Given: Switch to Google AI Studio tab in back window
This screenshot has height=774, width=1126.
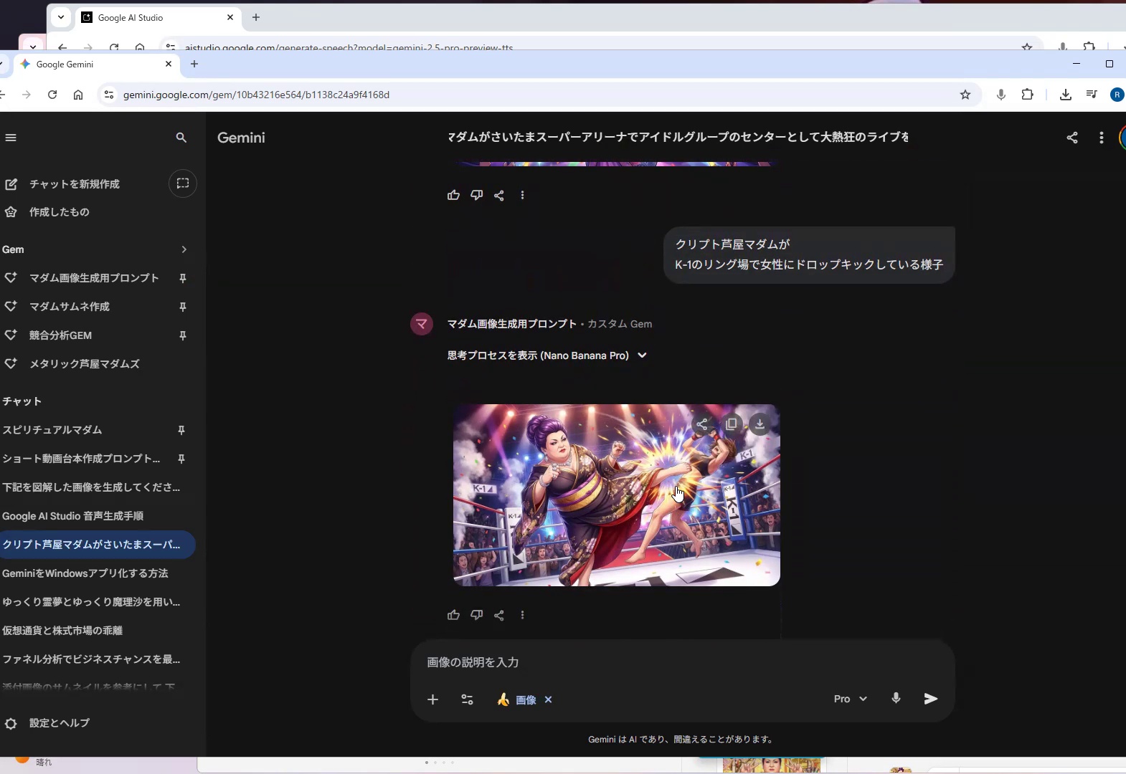Looking at the screenshot, I should [x=158, y=17].
